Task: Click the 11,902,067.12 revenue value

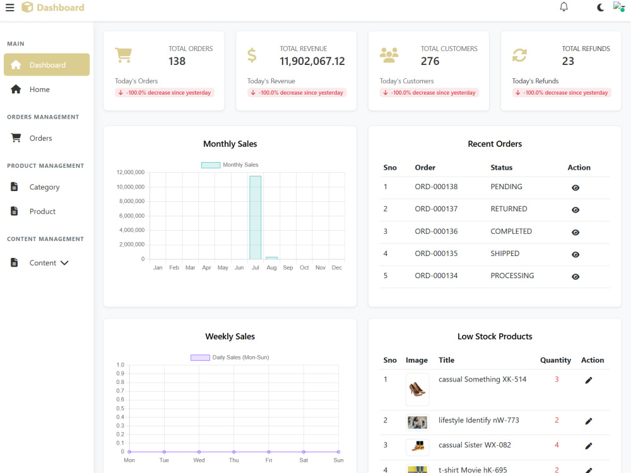Action: [312, 61]
